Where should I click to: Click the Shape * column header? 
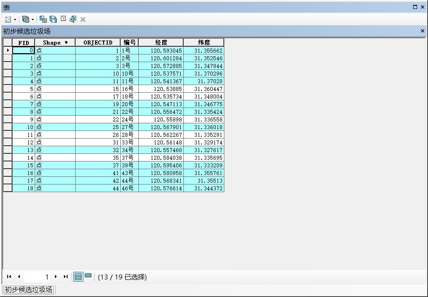tap(55, 43)
